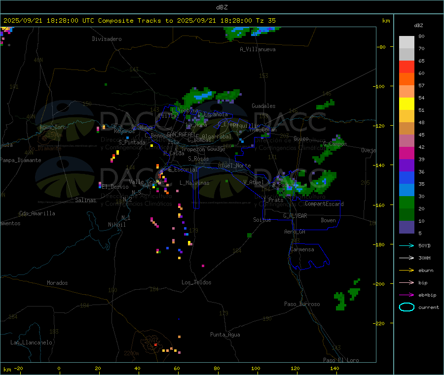Click the 'Pampa_Diamante' map label
This screenshot has width=444, height=375.
pyautogui.click(x=21, y=160)
